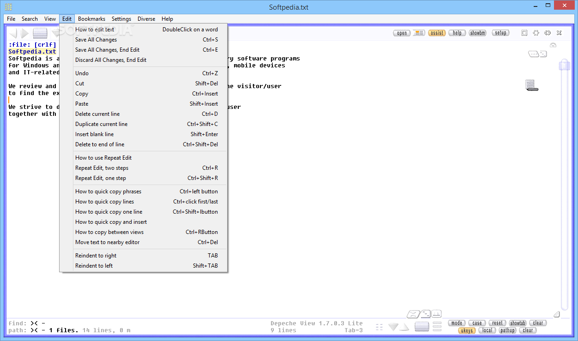Choose Reindent to right
Image resolution: width=578 pixels, height=341 pixels.
[144, 256]
